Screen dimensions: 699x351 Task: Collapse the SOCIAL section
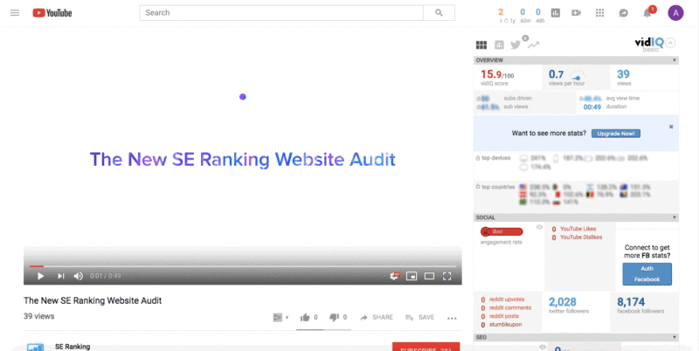pos(675,217)
